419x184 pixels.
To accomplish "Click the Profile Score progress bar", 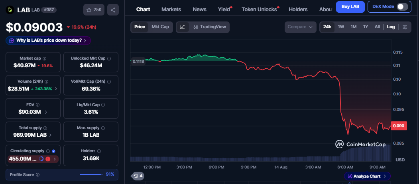I will point(91,175).
